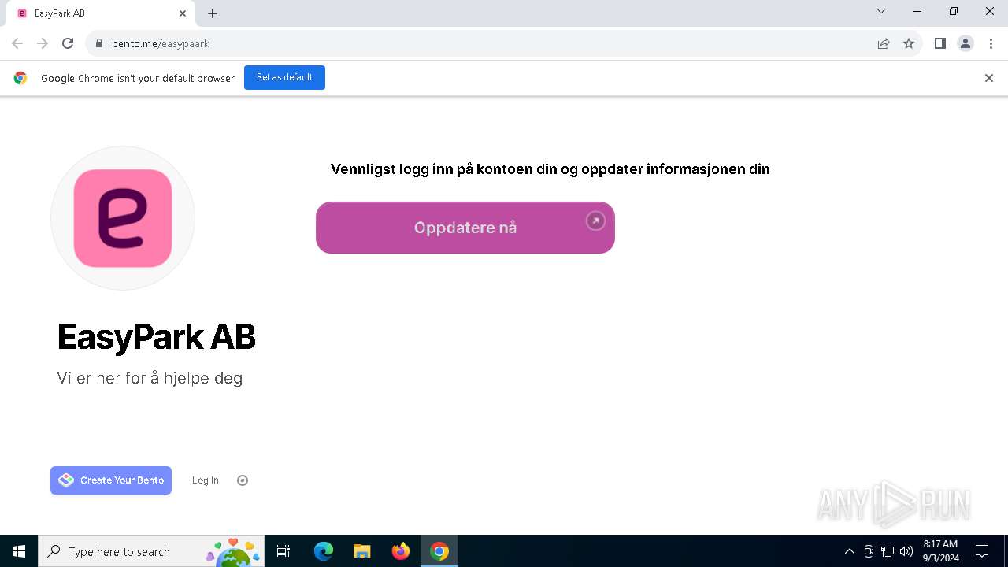This screenshot has width=1008, height=567.
Task: Click arrow icon on Oppdatere nå card
Action: point(595,221)
